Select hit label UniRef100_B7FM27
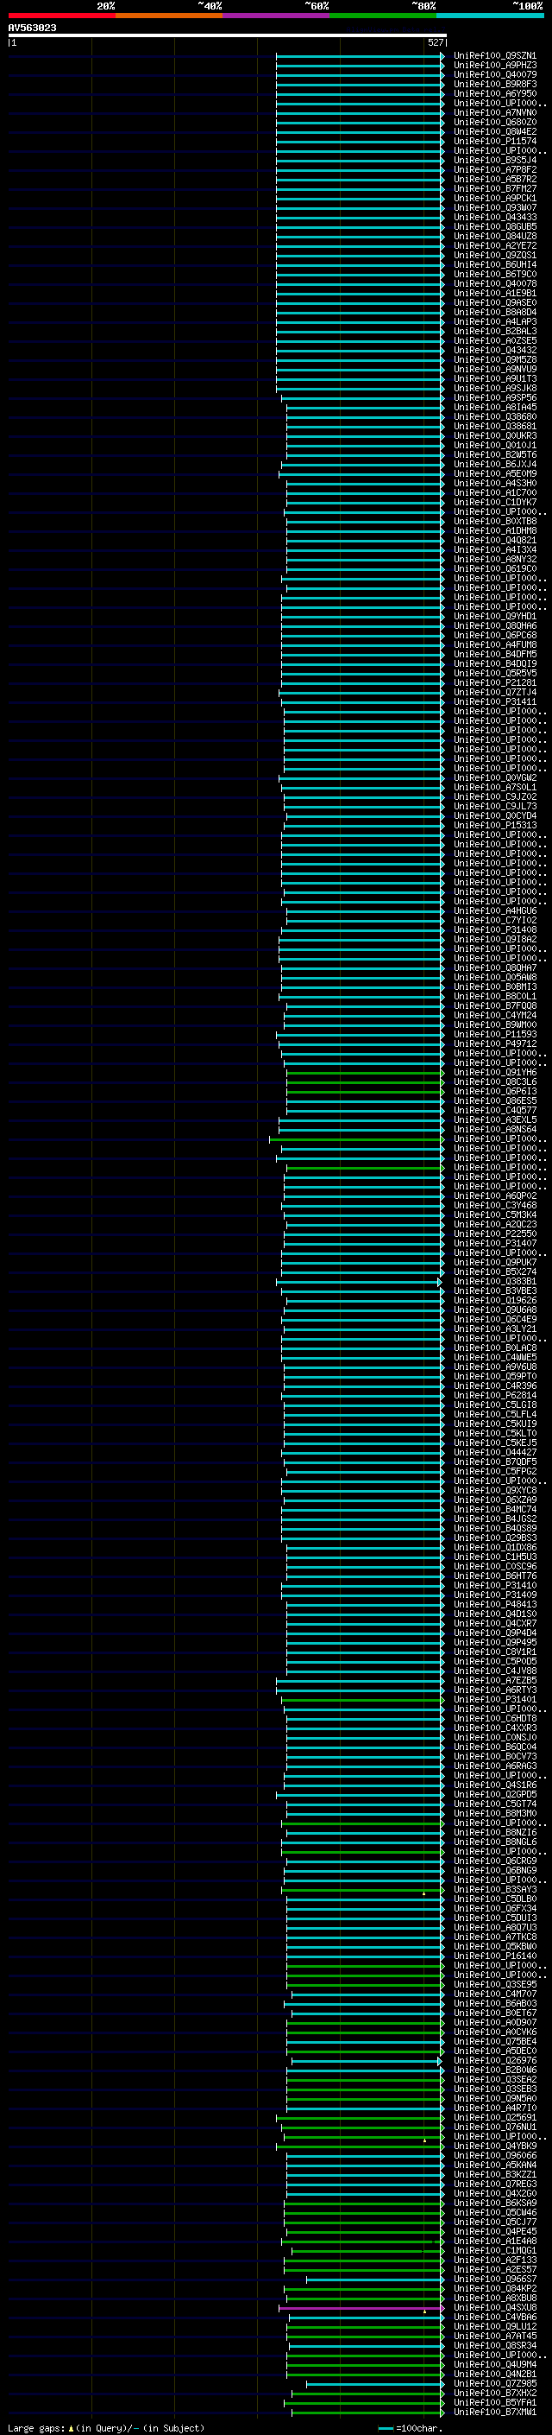This screenshot has width=552, height=2435. 495,189
